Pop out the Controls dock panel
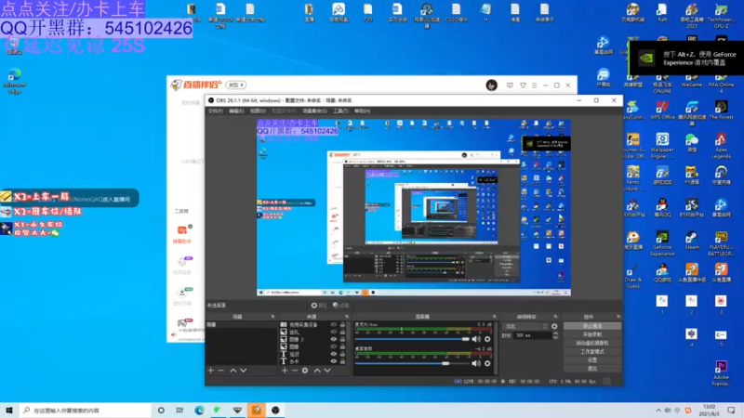This screenshot has height=418, width=744. 618,317
